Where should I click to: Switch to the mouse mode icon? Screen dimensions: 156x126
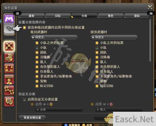click(9, 29)
